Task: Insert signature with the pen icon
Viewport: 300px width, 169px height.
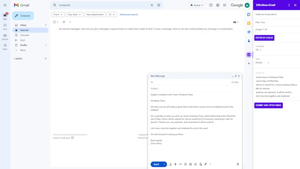Action: click(x=205, y=164)
